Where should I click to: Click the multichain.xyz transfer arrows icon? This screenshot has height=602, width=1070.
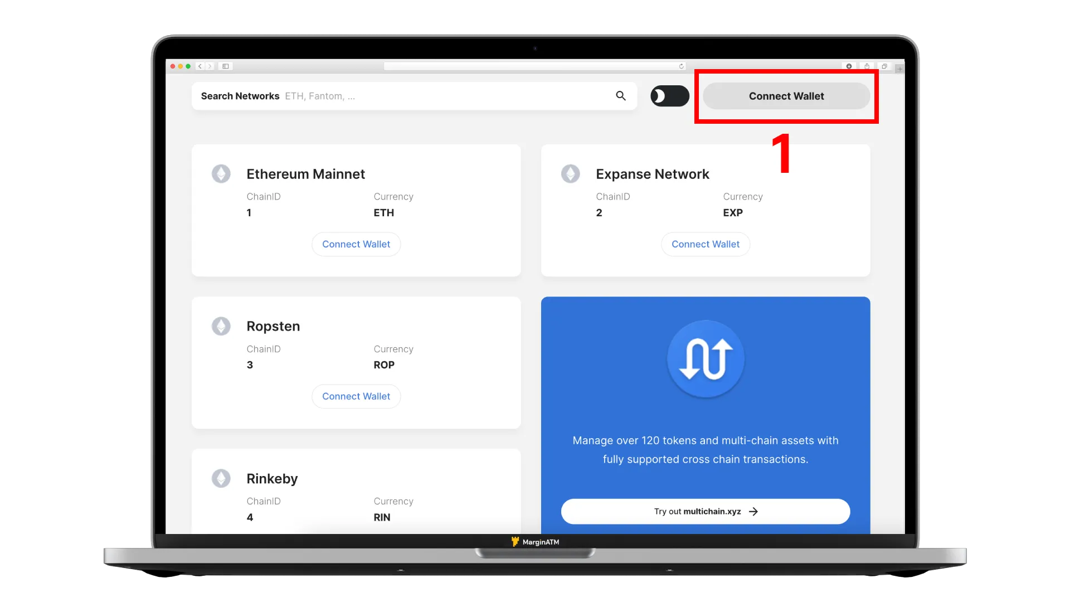(x=705, y=358)
